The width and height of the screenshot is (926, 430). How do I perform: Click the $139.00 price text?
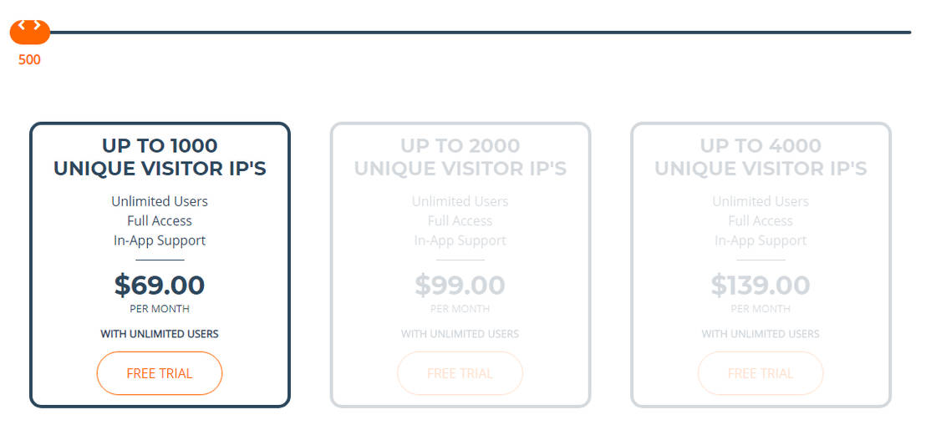pyautogui.click(x=761, y=286)
